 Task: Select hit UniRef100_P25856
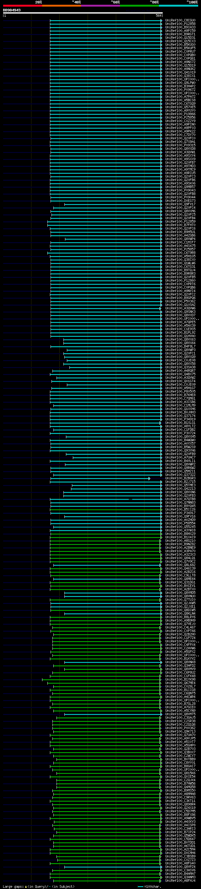pyautogui.click(x=180, y=117)
